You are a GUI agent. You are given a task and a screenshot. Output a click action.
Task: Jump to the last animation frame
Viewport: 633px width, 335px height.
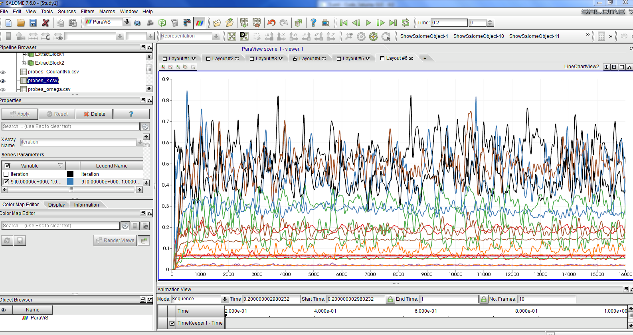coord(393,23)
